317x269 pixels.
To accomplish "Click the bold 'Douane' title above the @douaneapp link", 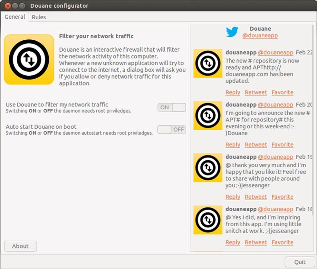I will [x=260, y=29].
